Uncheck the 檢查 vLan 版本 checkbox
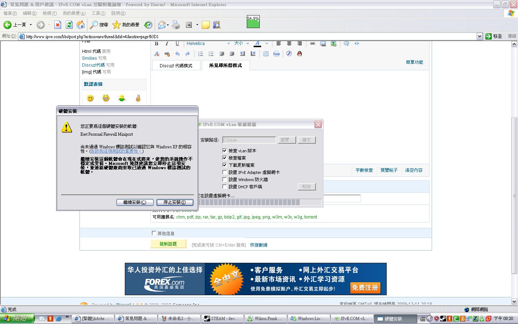 click(224, 150)
